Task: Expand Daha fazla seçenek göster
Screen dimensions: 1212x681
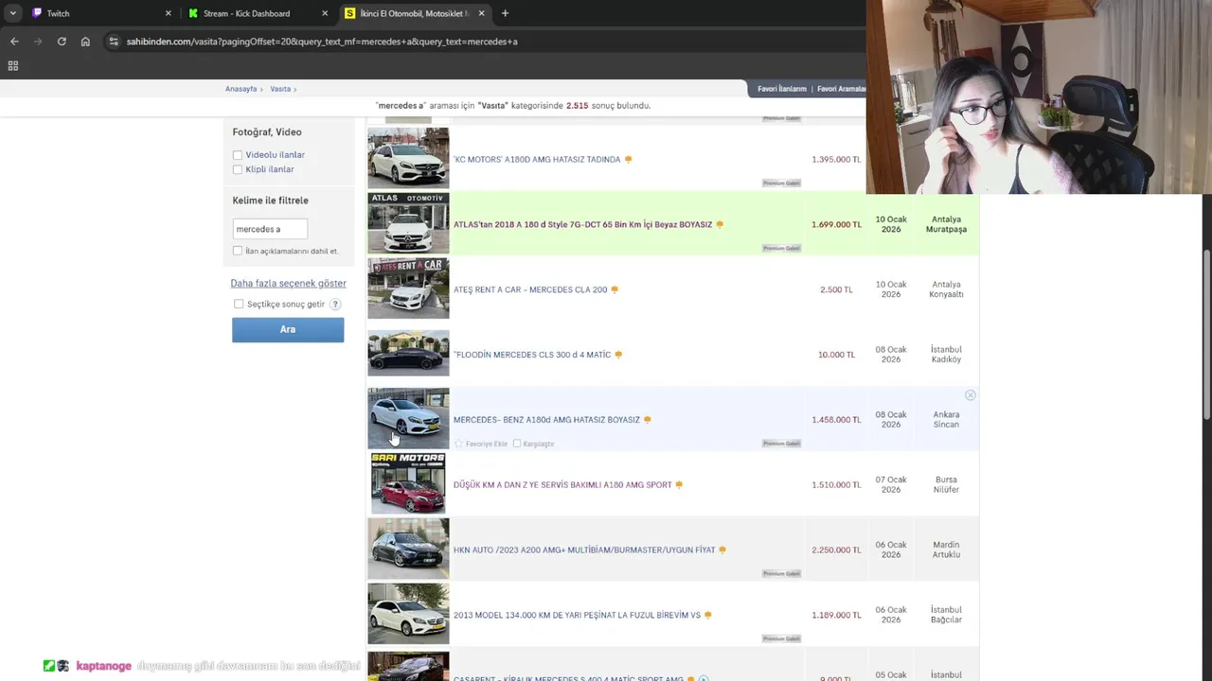Action: tap(288, 284)
